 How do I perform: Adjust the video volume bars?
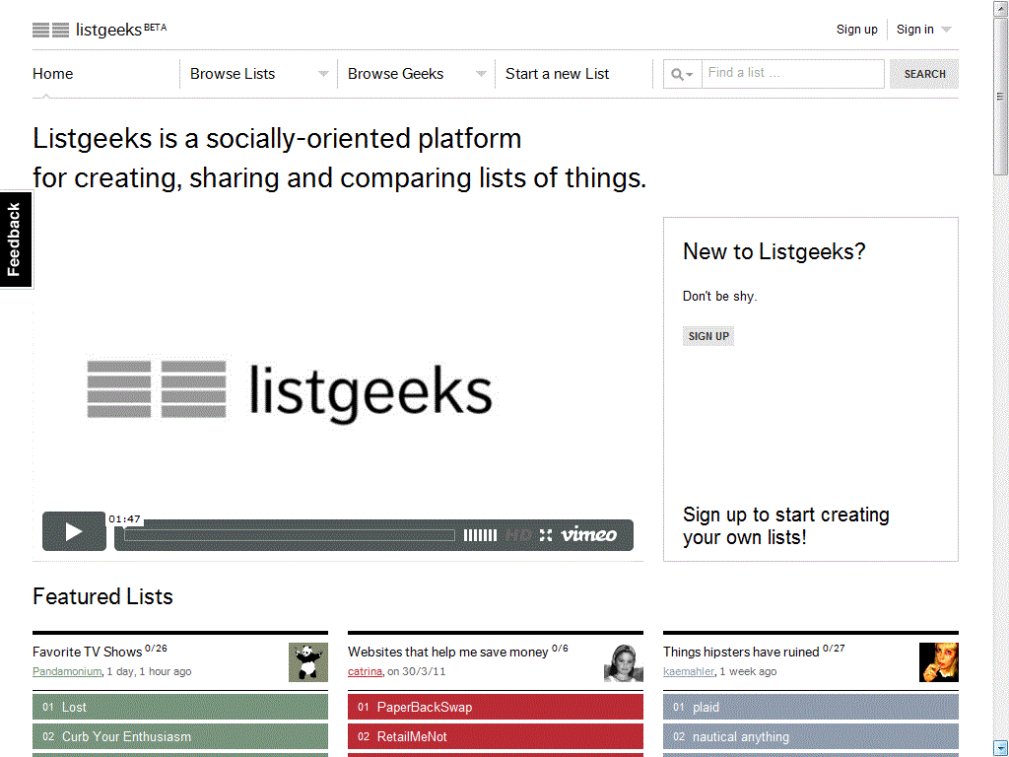(480, 535)
